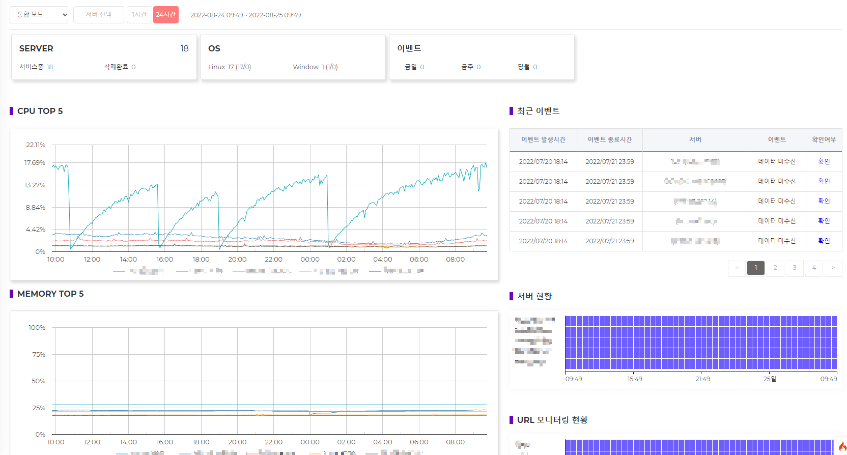Click the 서버 현황 heading
Image resolution: width=847 pixels, height=455 pixels.
click(x=534, y=296)
